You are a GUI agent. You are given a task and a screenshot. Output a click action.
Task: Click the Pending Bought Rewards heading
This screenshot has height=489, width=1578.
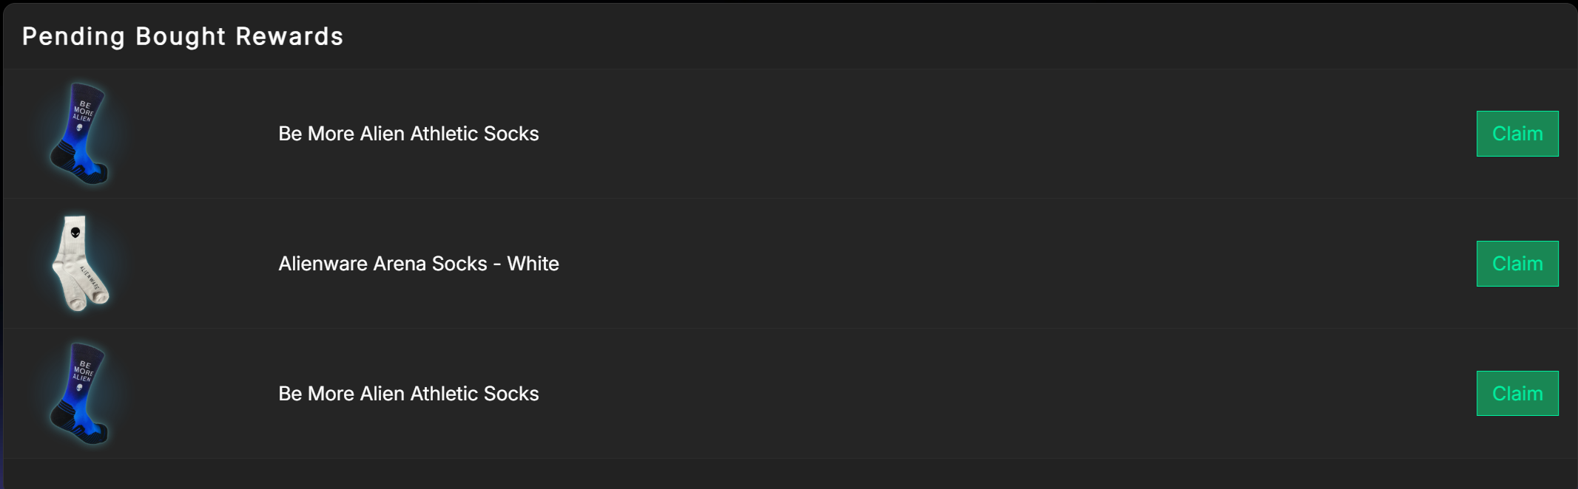click(x=183, y=36)
